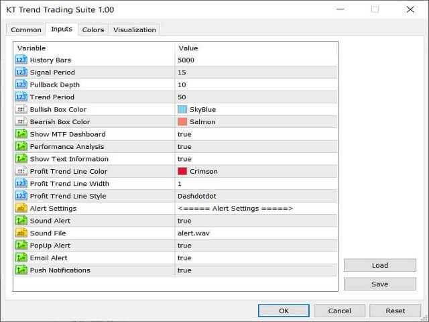Click the integer icon beside Signal Period
The height and width of the screenshot is (322, 429).
(21, 72)
